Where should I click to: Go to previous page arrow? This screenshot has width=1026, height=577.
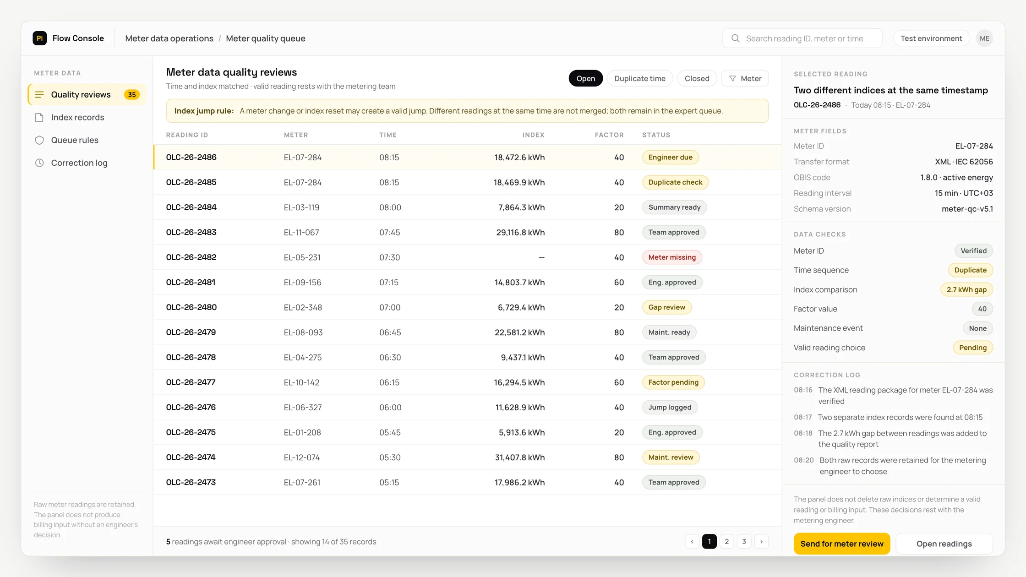point(692,542)
